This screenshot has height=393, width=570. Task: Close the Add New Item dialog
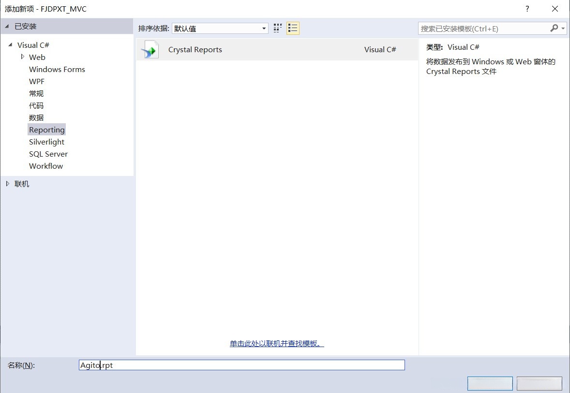(x=555, y=9)
